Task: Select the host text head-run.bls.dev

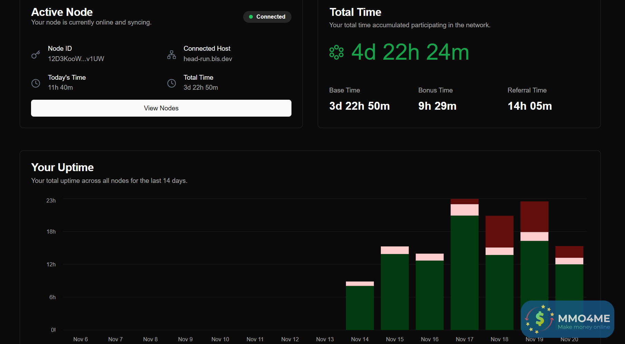Action: coord(208,59)
